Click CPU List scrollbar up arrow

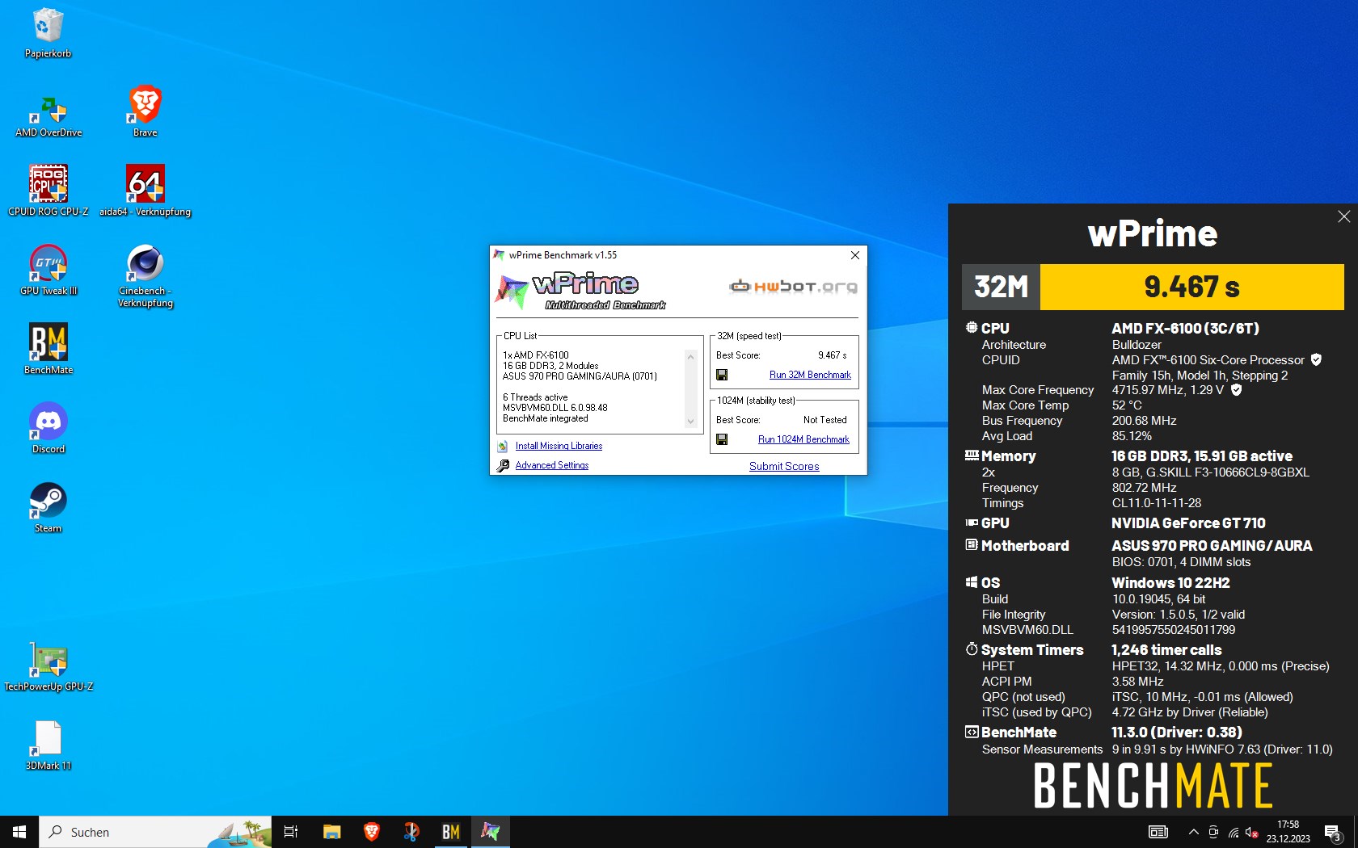690,356
